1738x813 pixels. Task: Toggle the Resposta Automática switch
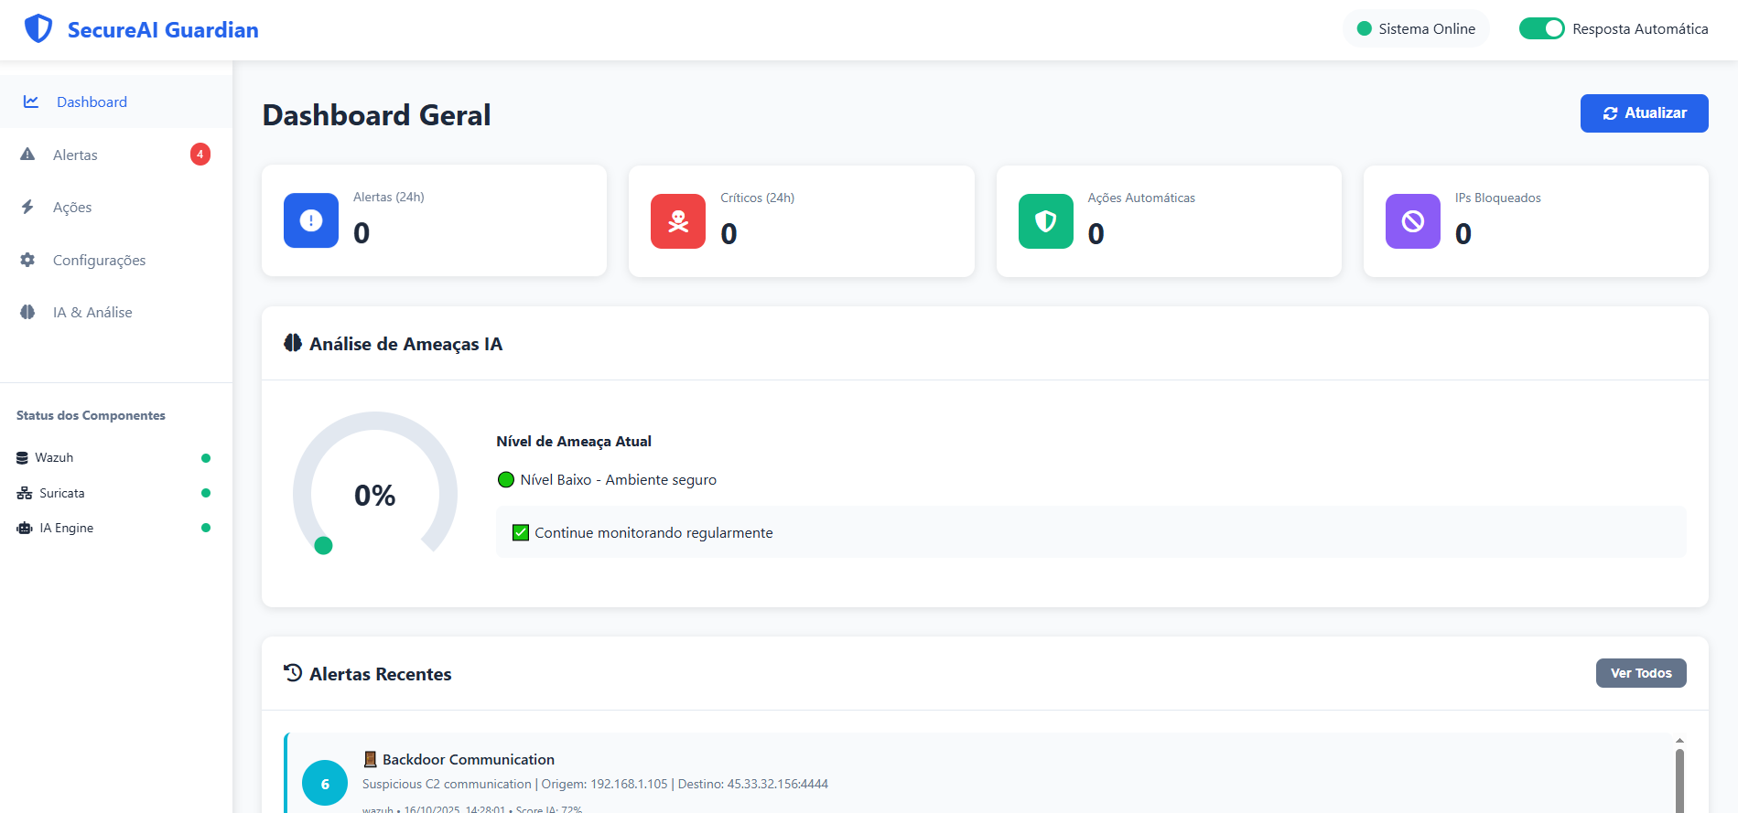[x=1542, y=29]
